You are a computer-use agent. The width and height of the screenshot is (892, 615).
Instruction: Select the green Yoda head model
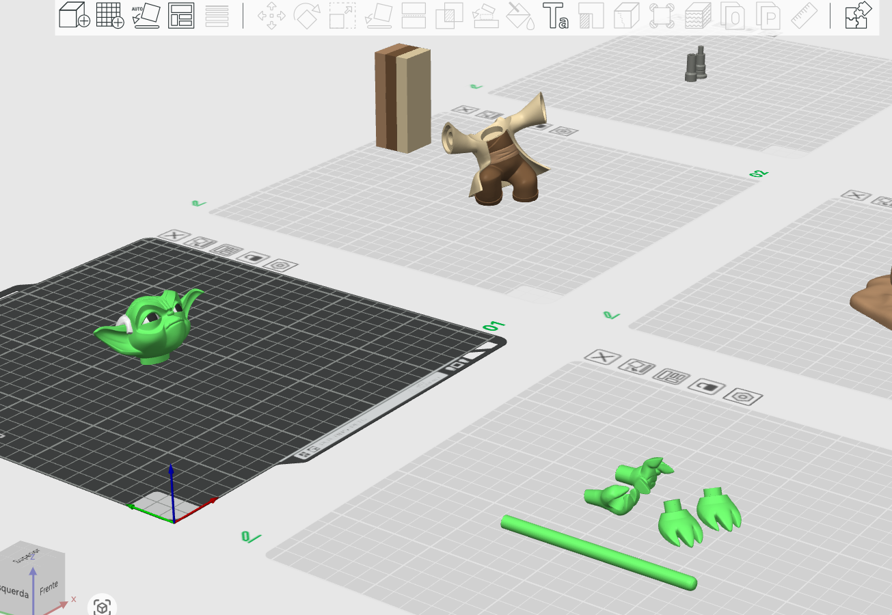coord(150,325)
